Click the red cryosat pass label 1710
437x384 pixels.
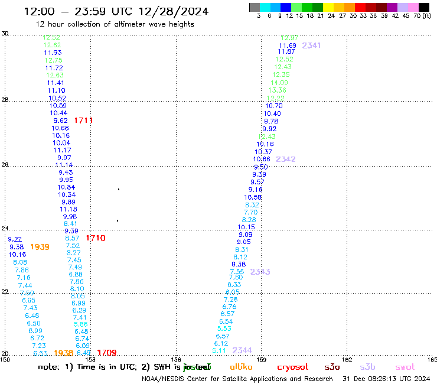[x=96, y=238]
